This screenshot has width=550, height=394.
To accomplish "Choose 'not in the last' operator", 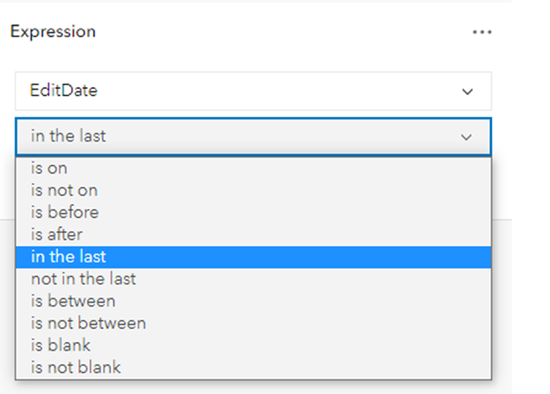I will 83,279.
